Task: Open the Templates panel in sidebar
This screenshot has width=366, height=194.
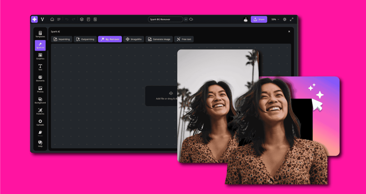Action: click(40, 34)
